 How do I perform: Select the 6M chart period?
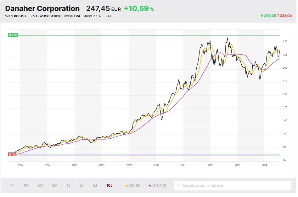pyautogui.click(x=55, y=186)
